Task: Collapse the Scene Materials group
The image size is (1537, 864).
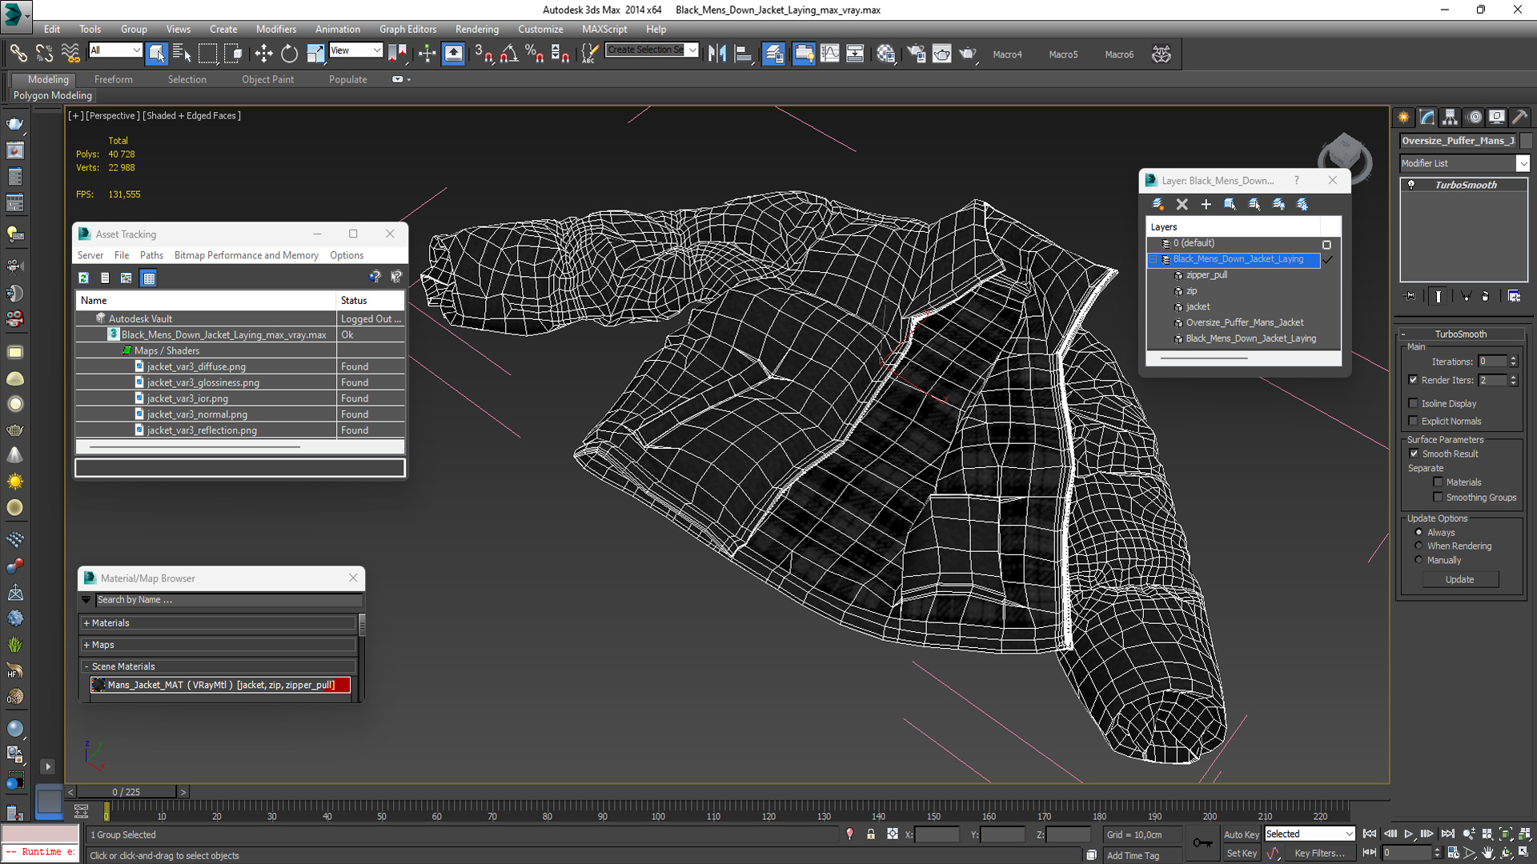Action: (219, 666)
